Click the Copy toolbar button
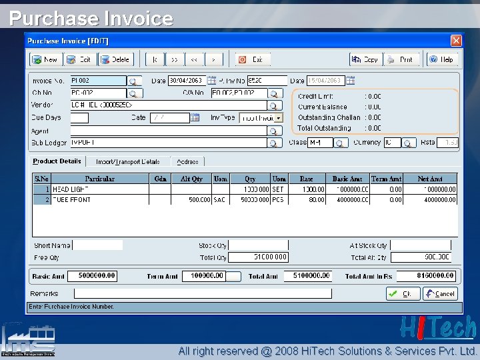Screen dimensions: 480x360 (365, 59)
